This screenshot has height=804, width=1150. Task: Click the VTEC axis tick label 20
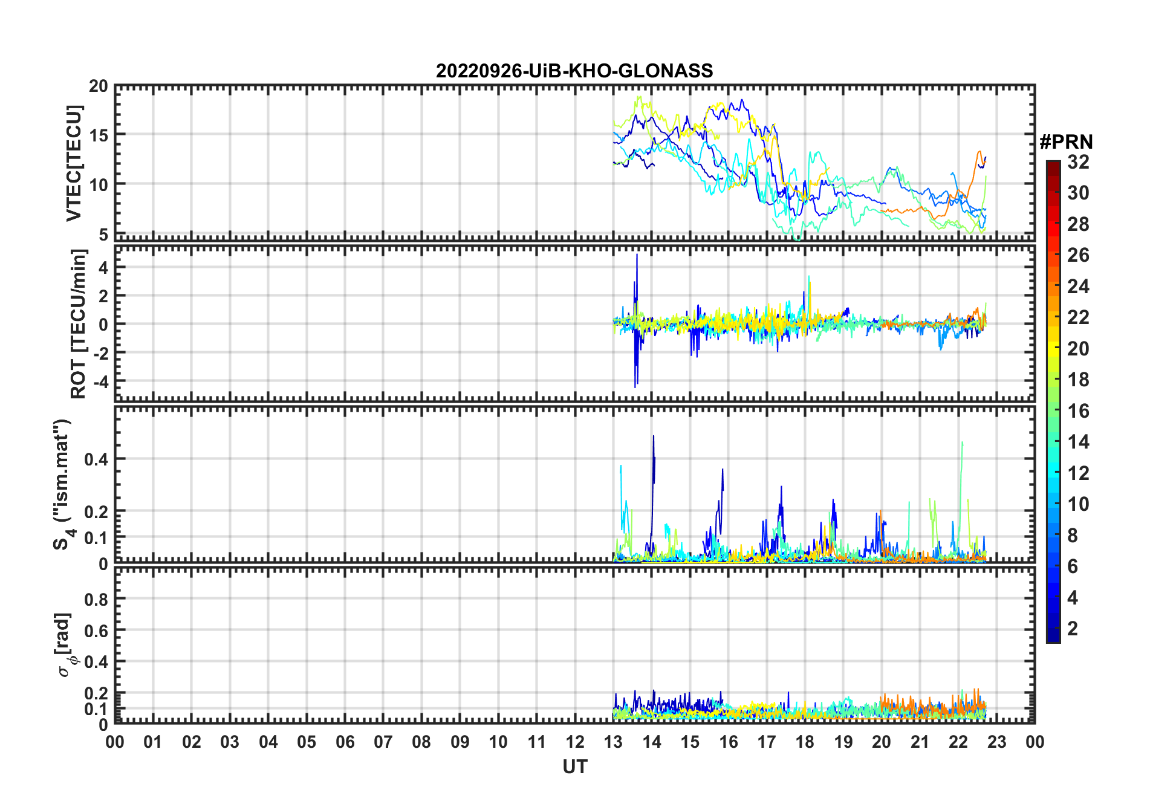pos(99,86)
